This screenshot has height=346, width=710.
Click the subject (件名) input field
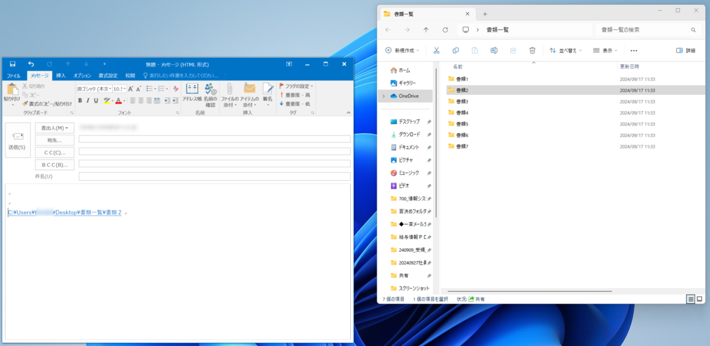215,176
